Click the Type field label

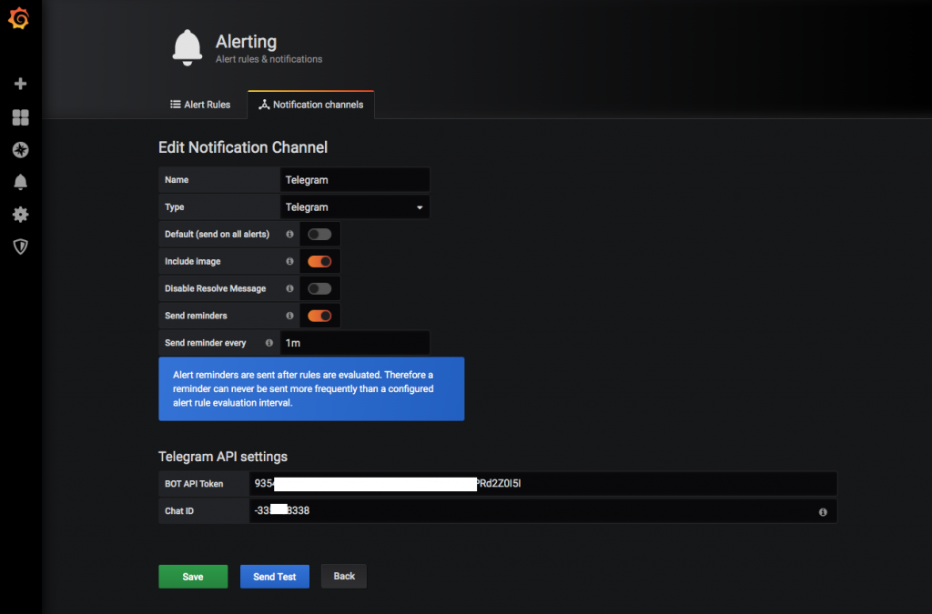coord(174,207)
